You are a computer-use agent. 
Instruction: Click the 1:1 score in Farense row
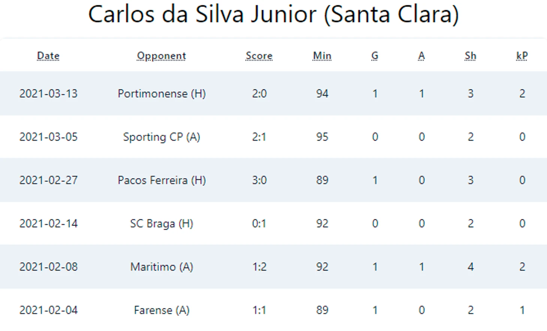click(x=259, y=310)
